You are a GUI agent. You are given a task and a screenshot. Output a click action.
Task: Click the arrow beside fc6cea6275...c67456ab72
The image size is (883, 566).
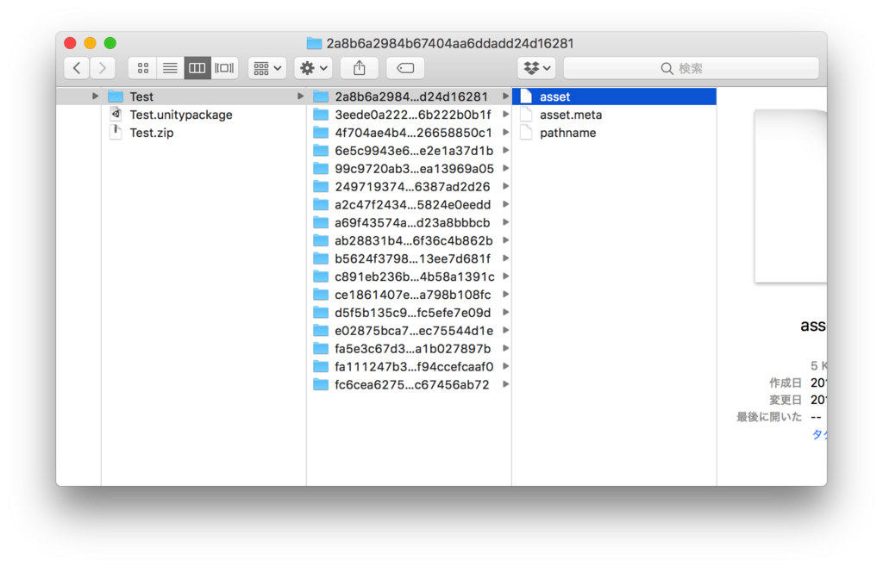pyautogui.click(x=505, y=385)
